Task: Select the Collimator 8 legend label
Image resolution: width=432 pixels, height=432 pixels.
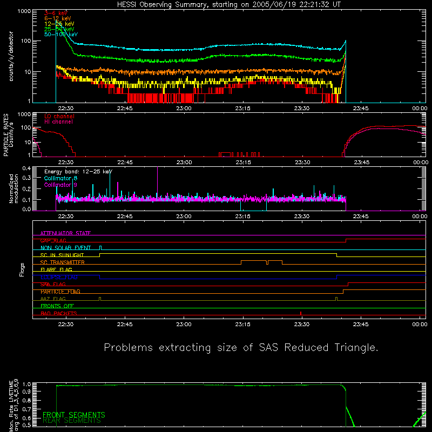Action: pos(60,178)
